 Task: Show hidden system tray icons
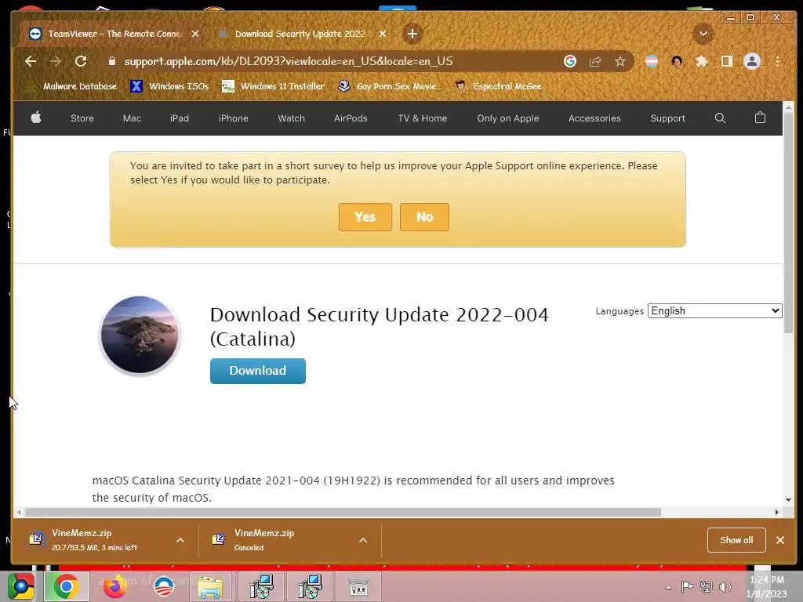tap(668, 586)
